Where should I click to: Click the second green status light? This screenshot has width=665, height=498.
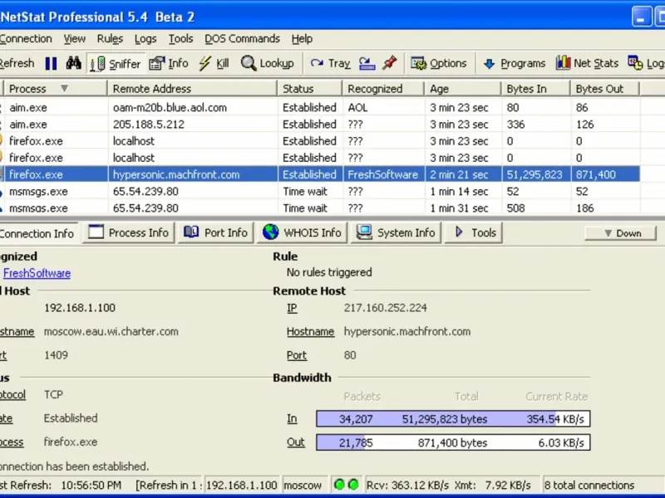[353, 485]
